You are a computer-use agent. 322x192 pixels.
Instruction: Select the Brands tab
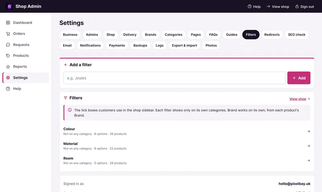[151, 35]
